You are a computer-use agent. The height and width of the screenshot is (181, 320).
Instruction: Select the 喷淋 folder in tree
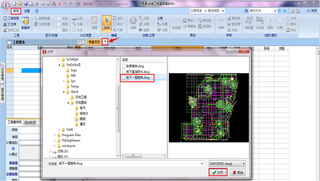(x=80, y=119)
